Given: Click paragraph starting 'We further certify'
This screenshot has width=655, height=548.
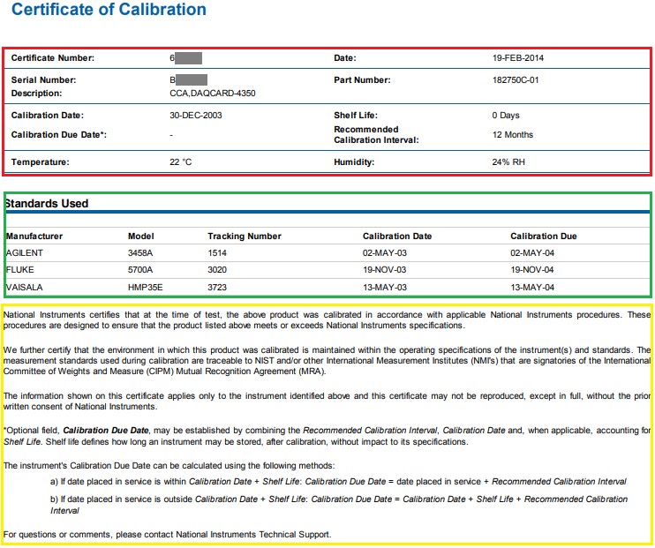Looking at the screenshot, I should (x=327, y=360).
